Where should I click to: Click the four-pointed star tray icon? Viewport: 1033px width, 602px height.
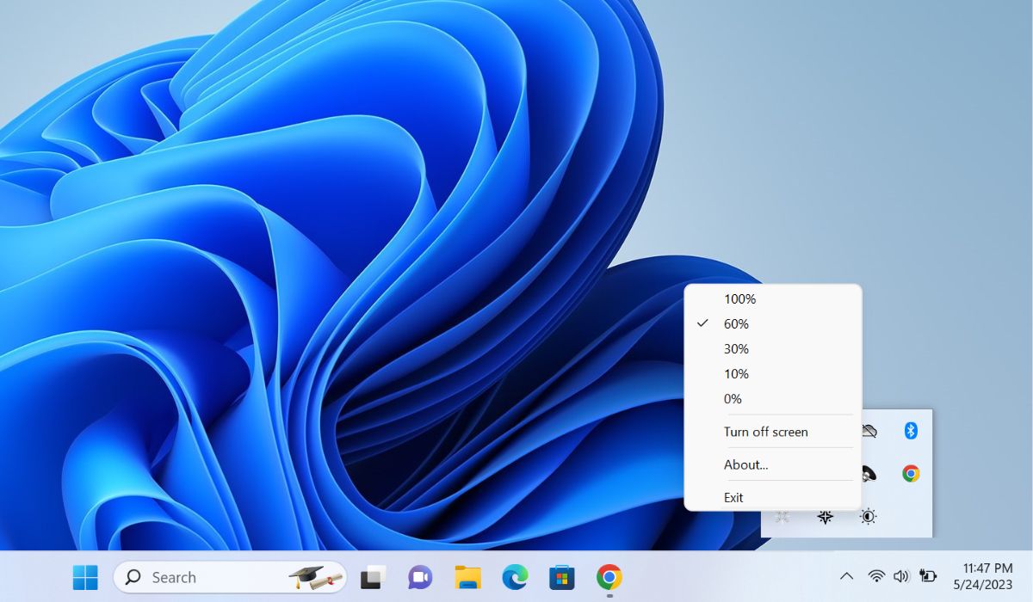(825, 517)
